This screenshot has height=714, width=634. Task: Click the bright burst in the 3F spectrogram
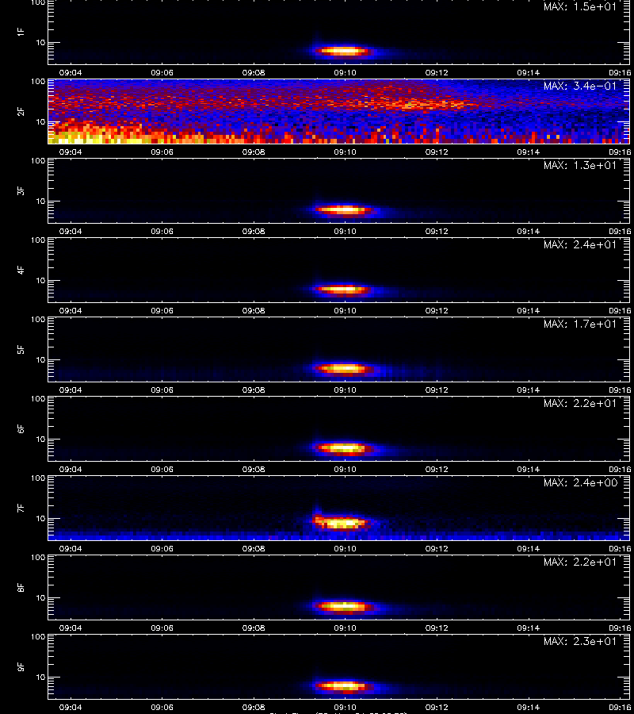(344, 210)
